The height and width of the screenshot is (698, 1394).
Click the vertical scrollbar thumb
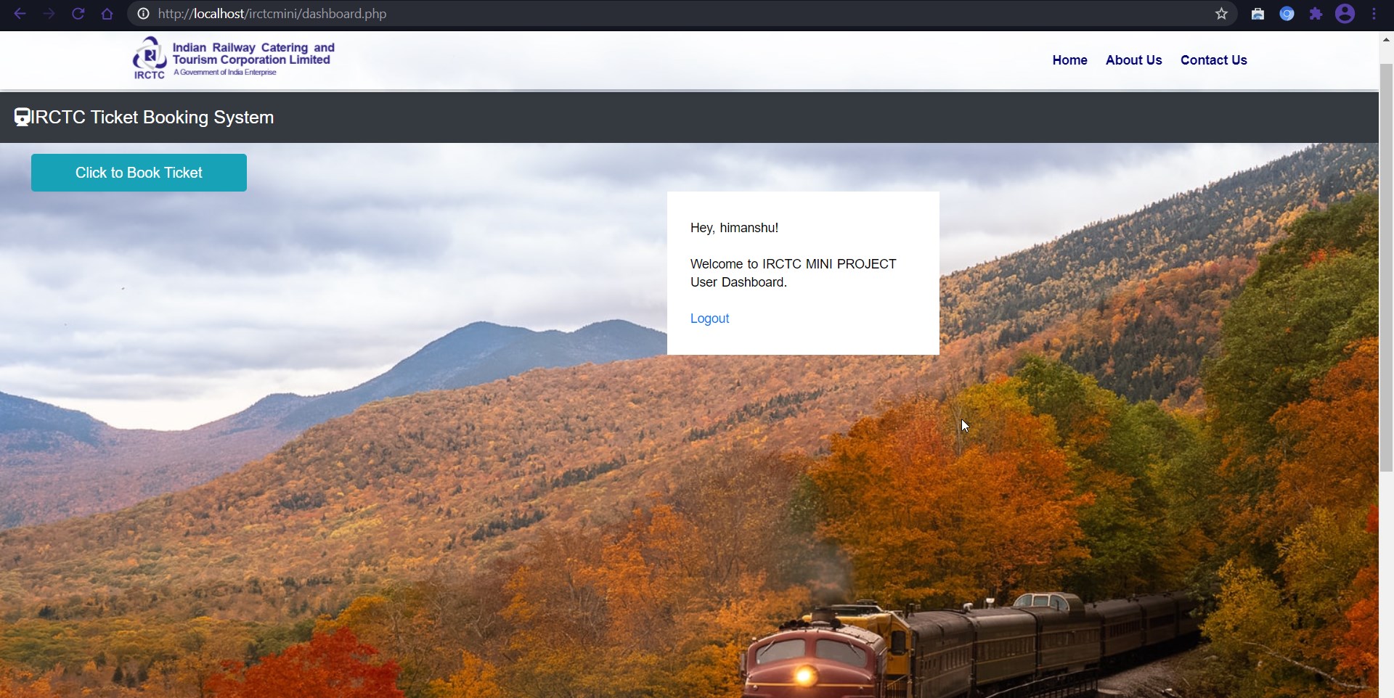[x=1386, y=268]
